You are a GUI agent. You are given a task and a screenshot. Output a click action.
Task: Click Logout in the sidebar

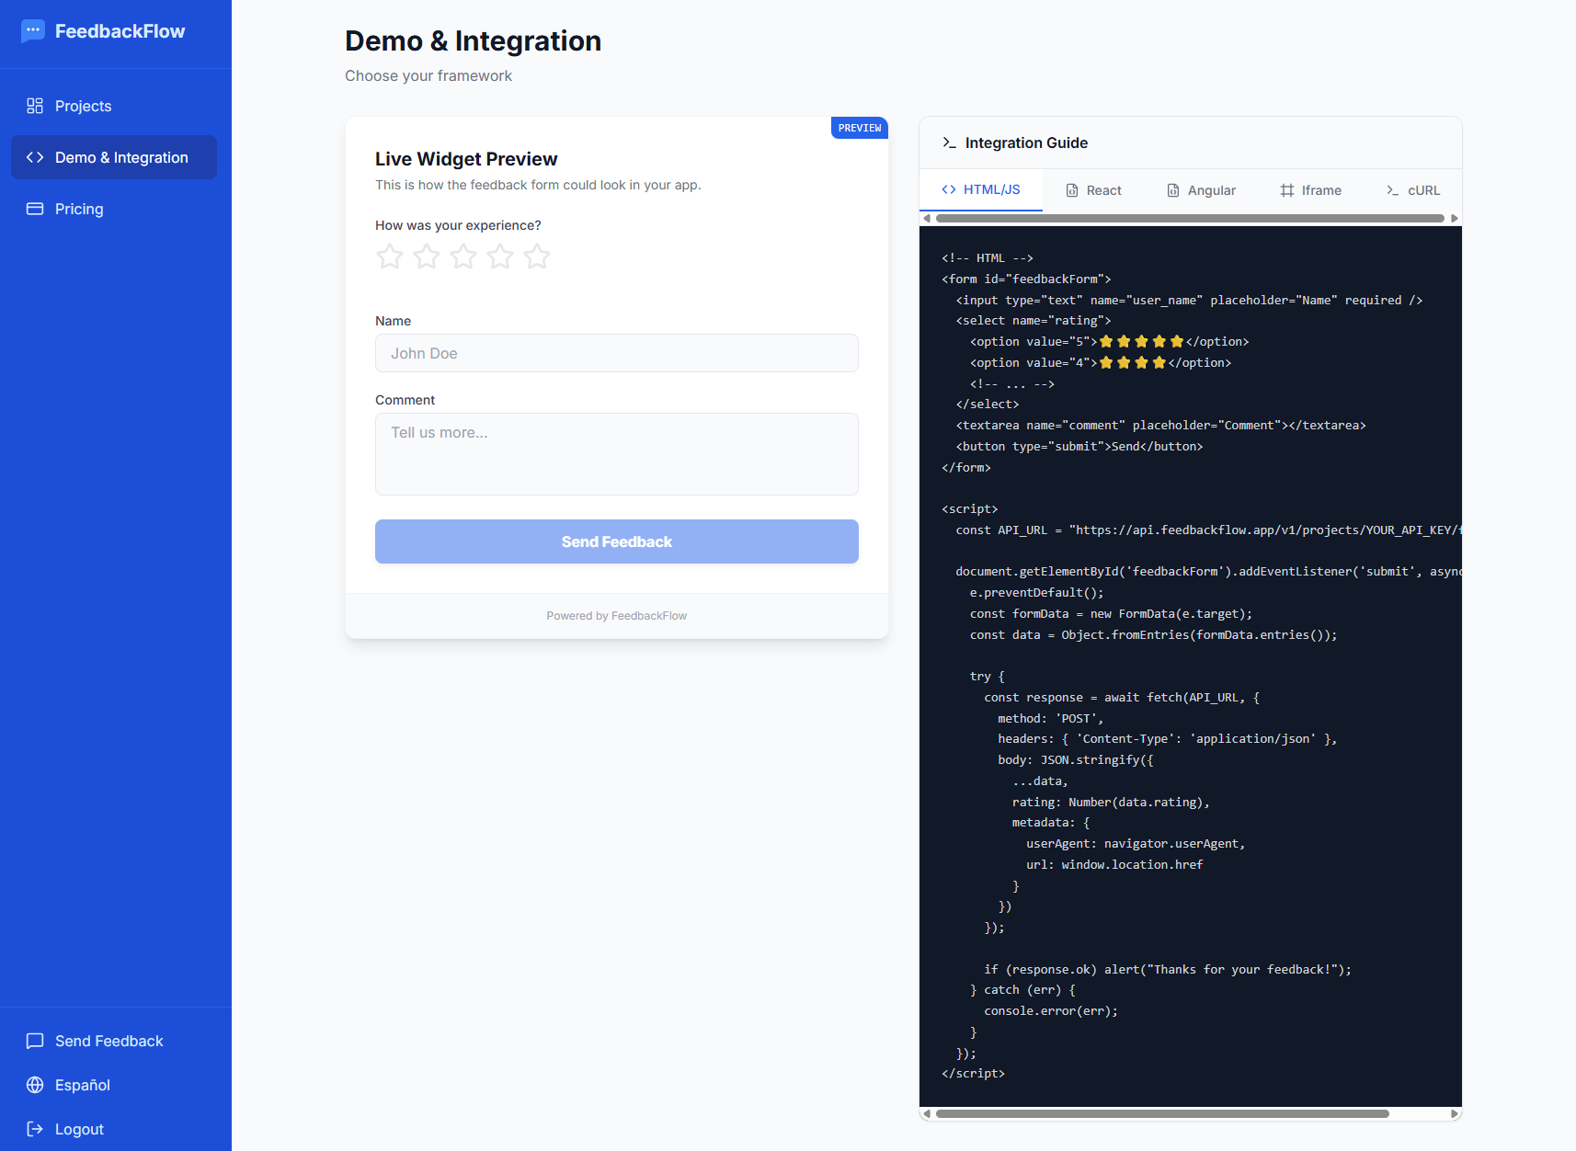pos(114,1129)
